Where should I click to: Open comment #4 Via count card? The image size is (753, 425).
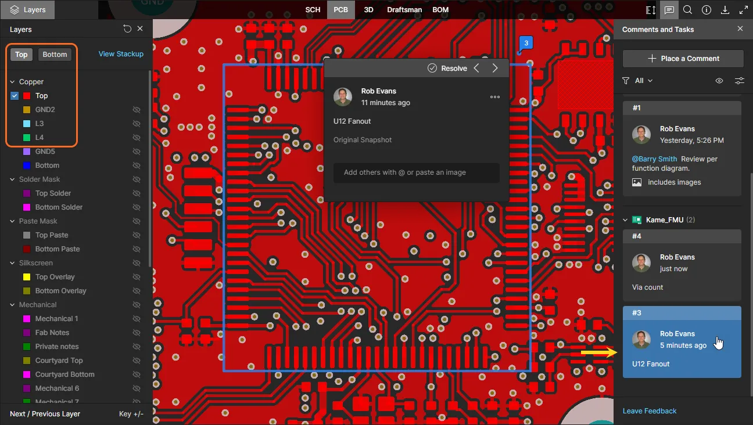pyautogui.click(x=682, y=264)
